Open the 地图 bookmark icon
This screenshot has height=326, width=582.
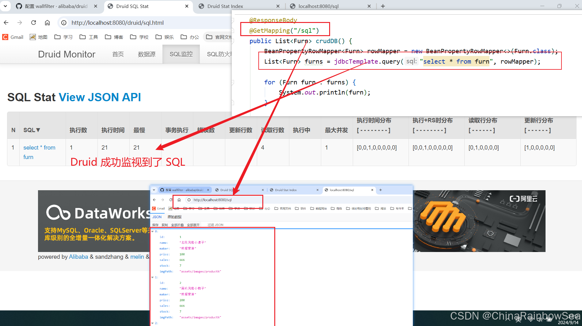tap(33, 37)
